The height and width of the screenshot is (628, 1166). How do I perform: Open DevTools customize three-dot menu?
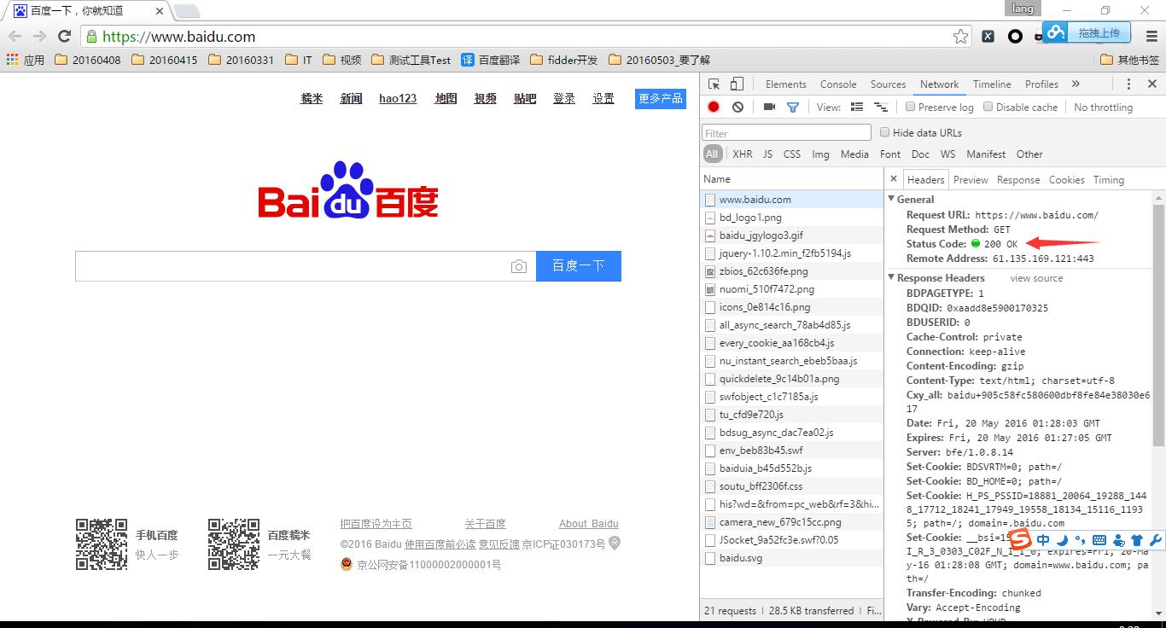(1128, 84)
